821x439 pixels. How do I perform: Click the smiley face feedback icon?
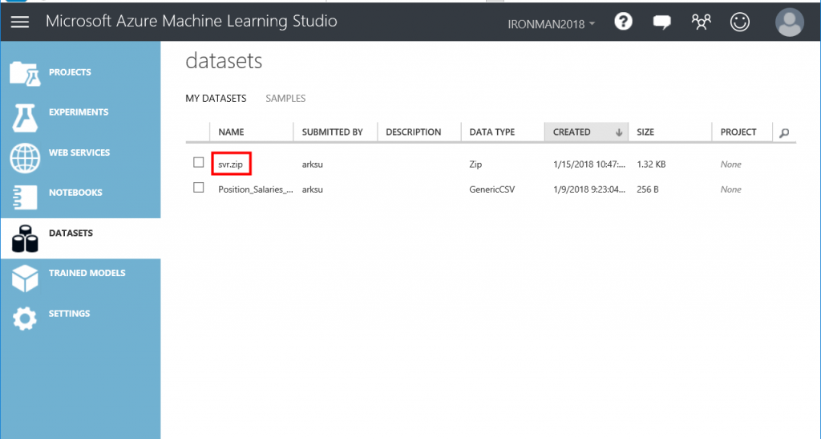click(740, 22)
